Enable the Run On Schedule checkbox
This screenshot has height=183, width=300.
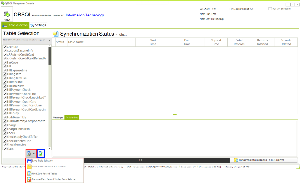click(270, 9)
